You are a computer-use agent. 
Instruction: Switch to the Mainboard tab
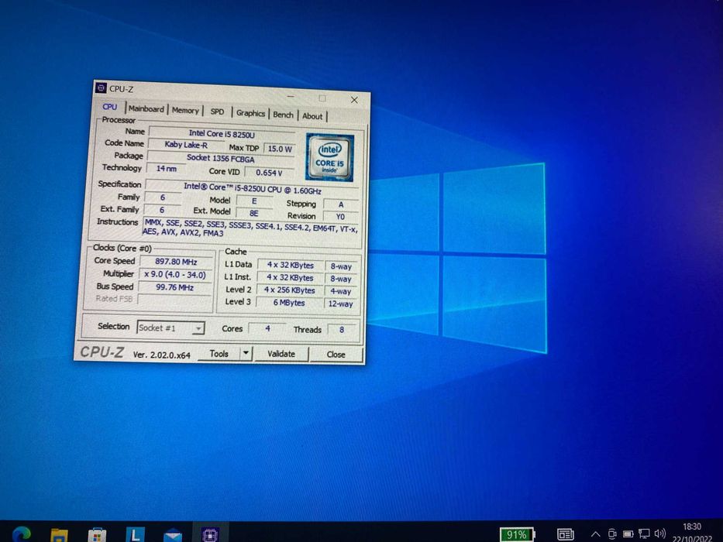click(146, 108)
